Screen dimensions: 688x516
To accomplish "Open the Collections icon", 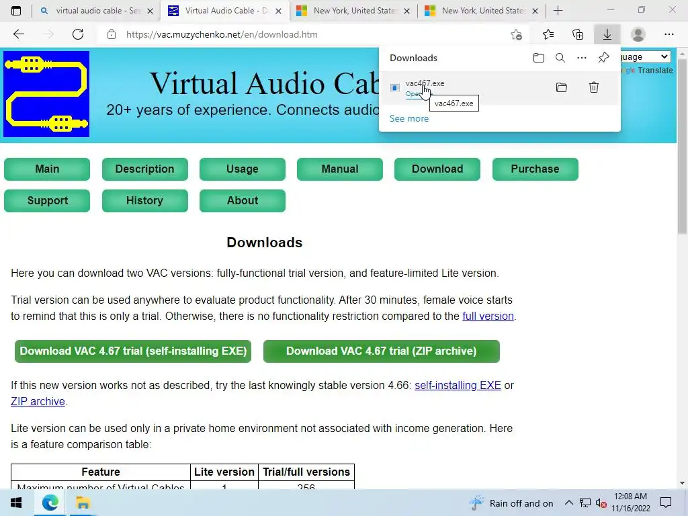I will pyautogui.click(x=578, y=34).
